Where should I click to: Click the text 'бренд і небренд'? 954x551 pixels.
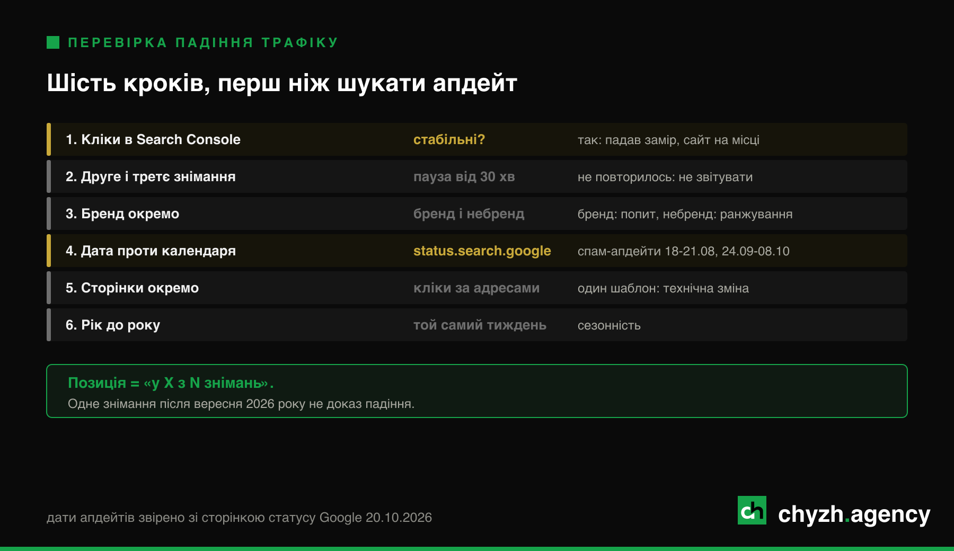469,214
